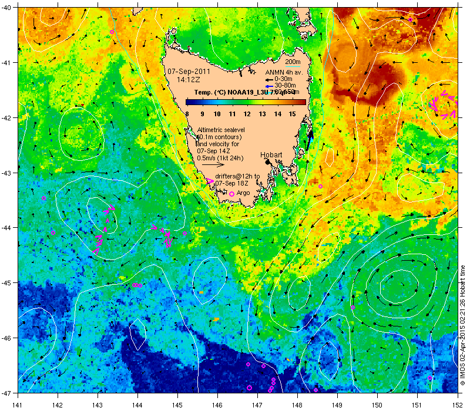Click the Argo float marker near 141.9E 44.1S
This screenshot has width=470, height=411.
coord(53,233)
